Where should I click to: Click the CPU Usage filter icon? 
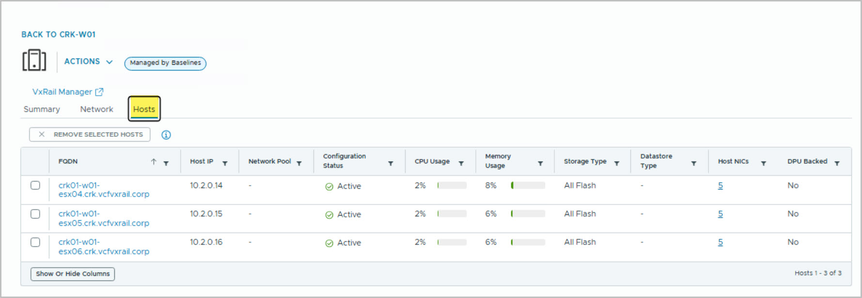click(461, 164)
